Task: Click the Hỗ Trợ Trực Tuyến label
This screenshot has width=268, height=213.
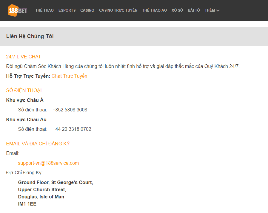Action: pos(28,76)
